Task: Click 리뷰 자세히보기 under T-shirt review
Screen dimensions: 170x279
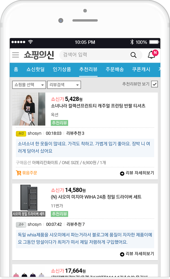Action: pos(137,173)
